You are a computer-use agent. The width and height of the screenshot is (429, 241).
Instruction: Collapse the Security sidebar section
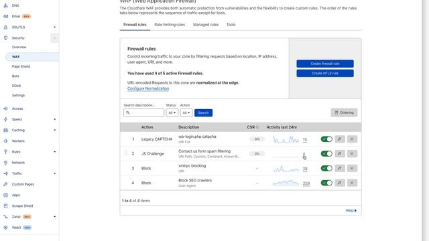(x=55, y=38)
